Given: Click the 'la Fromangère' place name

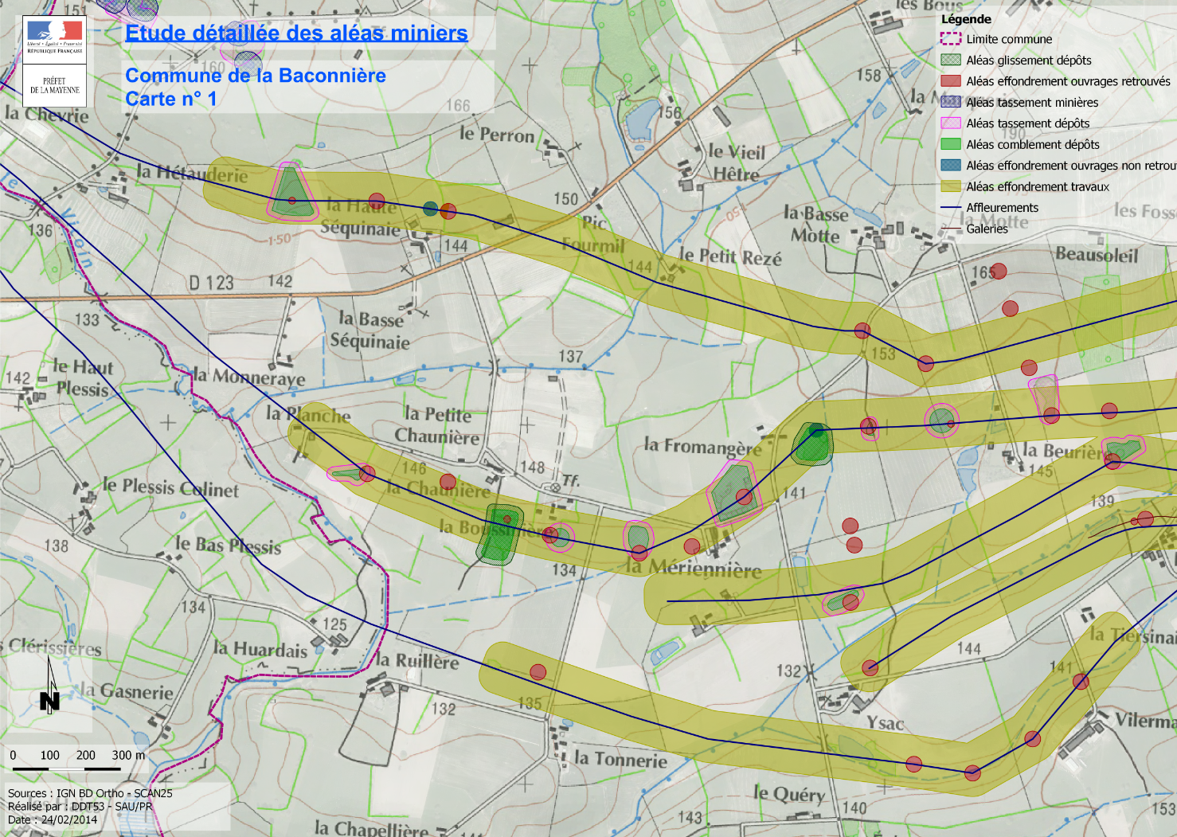Looking at the screenshot, I should coord(703,447).
